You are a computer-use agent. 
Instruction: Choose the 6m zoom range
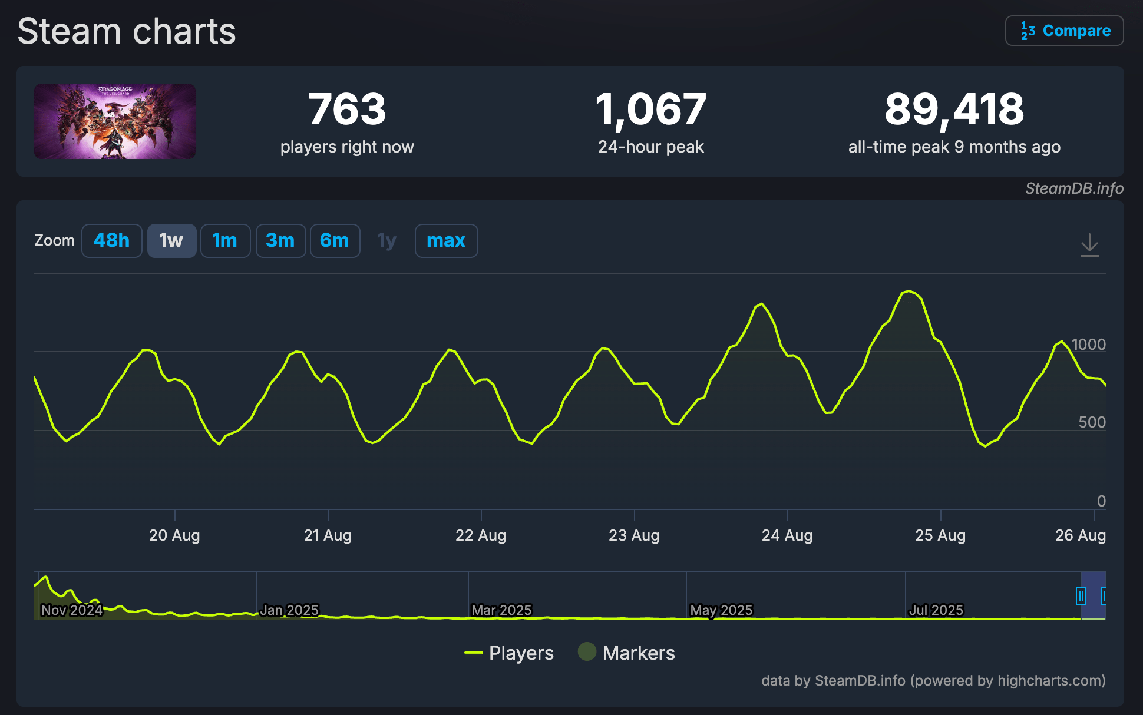335,240
